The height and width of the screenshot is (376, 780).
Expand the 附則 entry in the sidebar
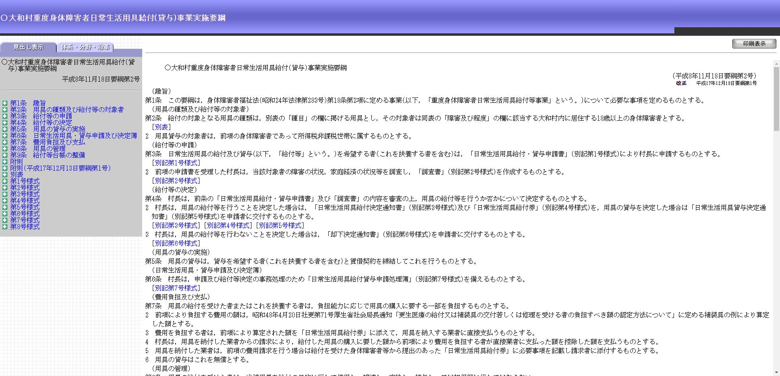(4, 161)
